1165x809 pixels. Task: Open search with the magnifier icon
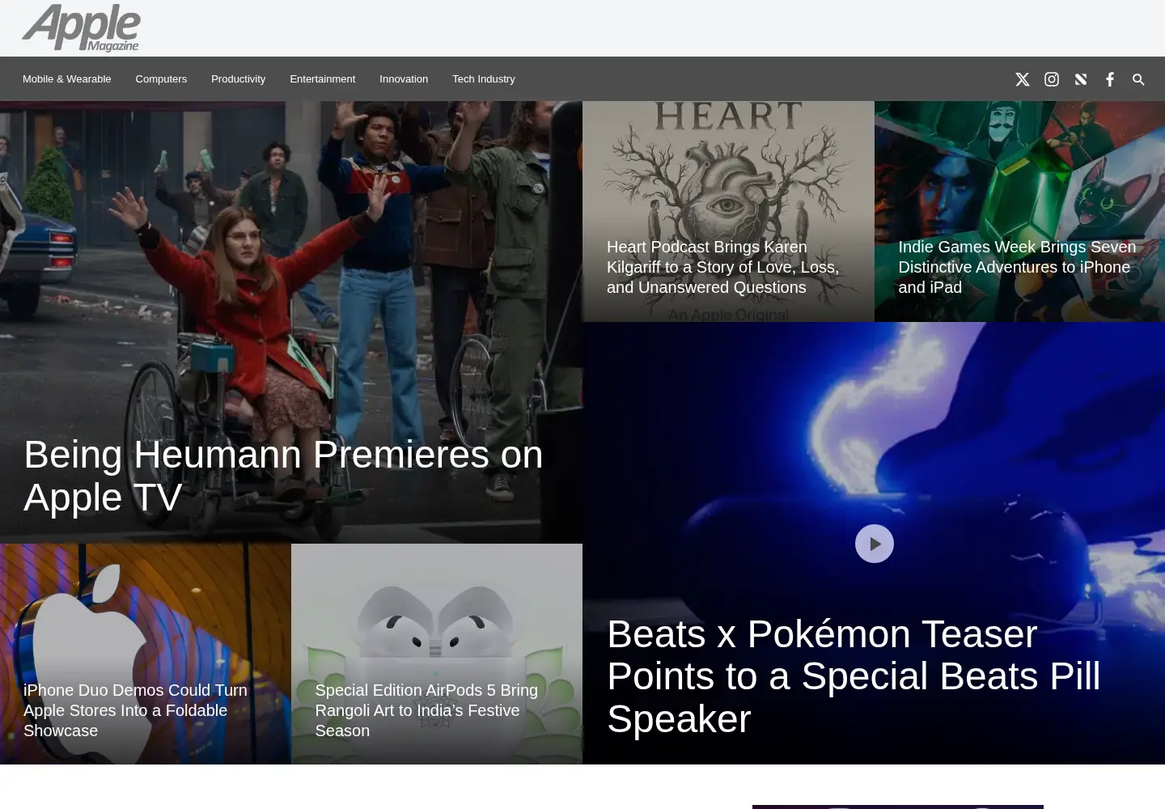coord(1138,79)
